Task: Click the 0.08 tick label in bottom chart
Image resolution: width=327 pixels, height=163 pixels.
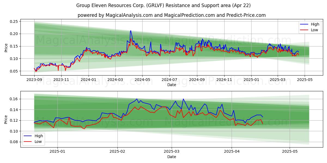Action: [x=14, y=142]
